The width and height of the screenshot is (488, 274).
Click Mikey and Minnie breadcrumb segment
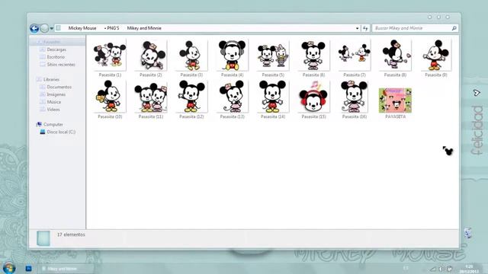(144, 28)
